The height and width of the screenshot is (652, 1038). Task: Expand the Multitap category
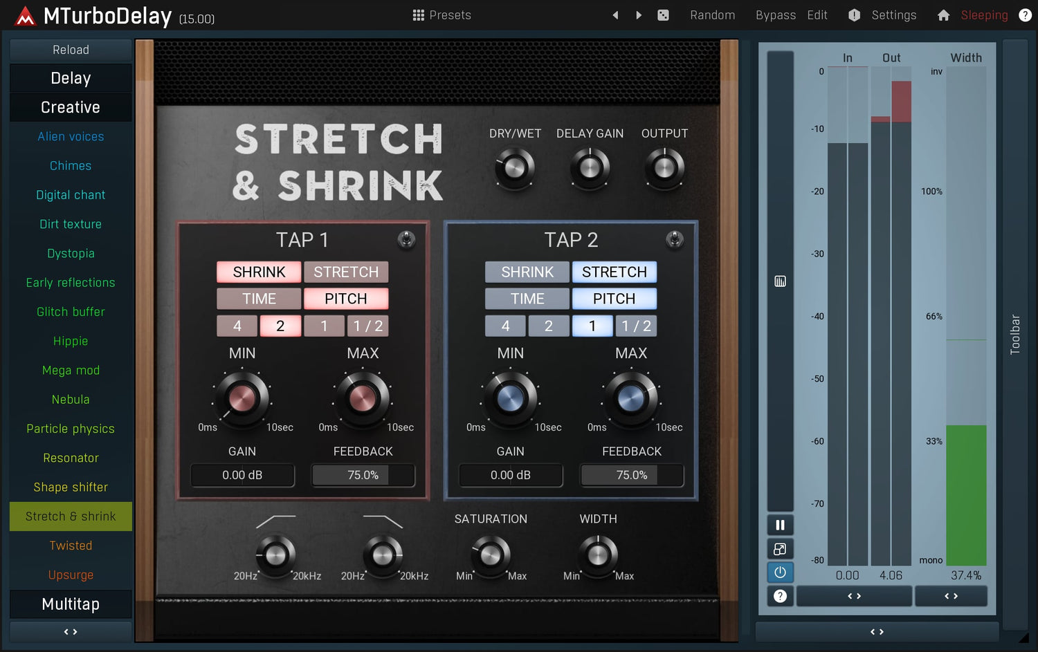coord(71,604)
